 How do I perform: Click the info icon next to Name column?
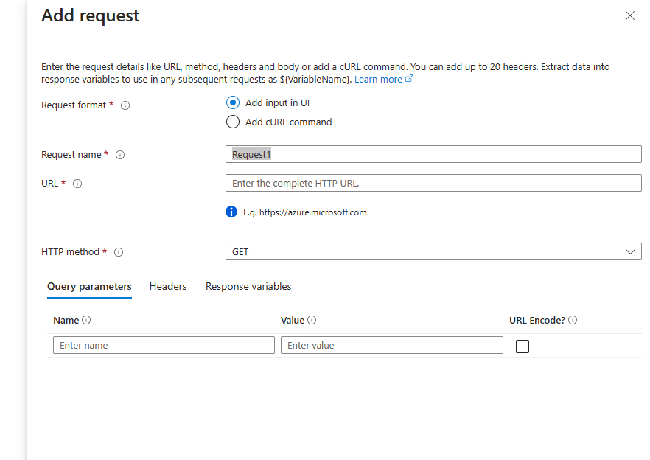(86, 320)
